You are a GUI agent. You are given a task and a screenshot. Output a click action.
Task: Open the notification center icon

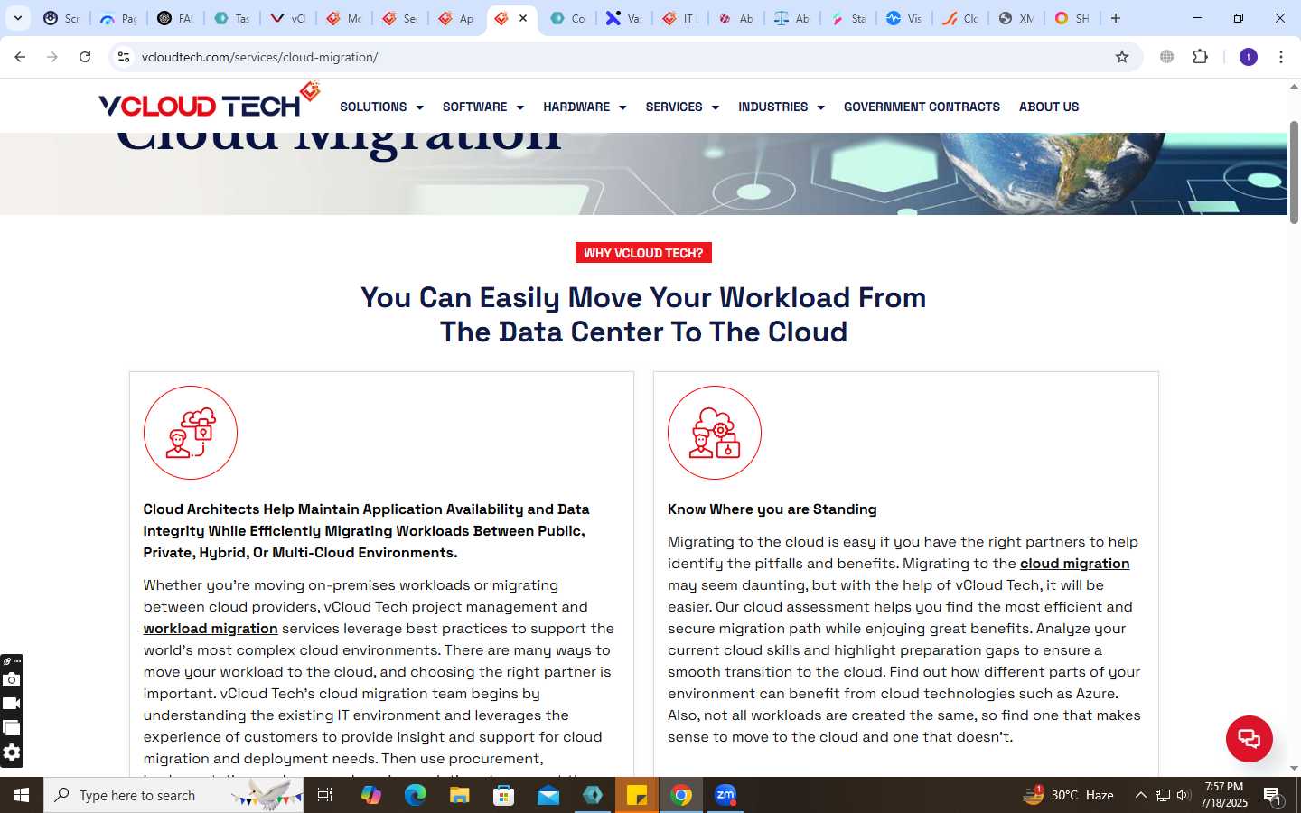(1272, 795)
